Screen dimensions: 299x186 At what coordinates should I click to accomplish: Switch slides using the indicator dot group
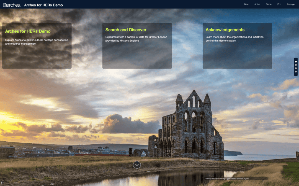296,67
